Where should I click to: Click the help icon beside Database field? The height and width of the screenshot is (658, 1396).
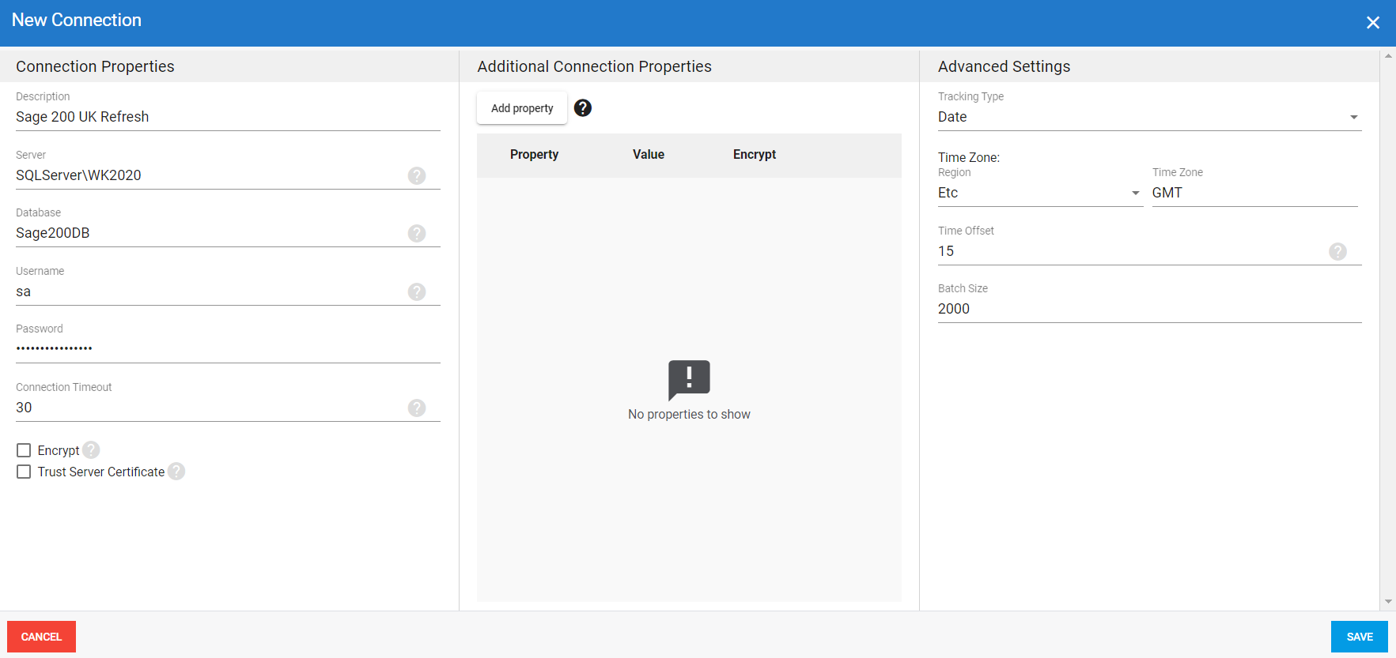pos(417,233)
